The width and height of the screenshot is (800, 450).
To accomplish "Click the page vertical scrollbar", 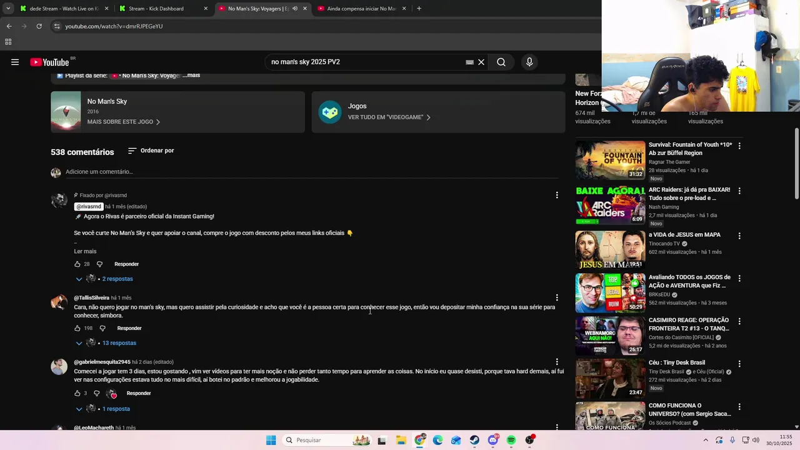I will tap(797, 164).
